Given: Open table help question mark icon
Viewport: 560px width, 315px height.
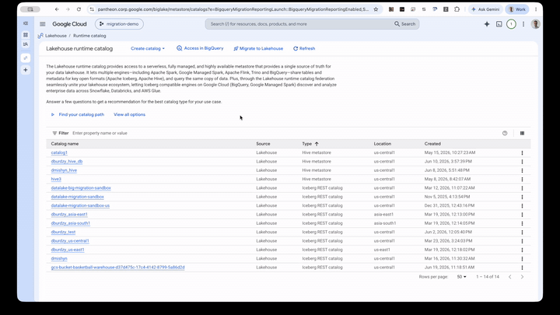Looking at the screenshot, I should click(x=505, y=133).
